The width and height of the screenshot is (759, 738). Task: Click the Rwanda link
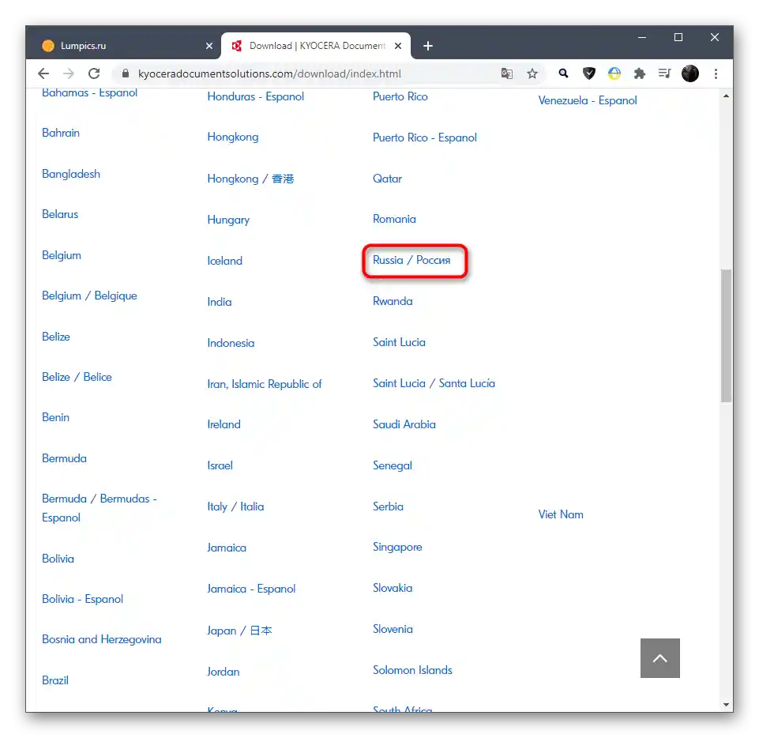tap(393, 301)
